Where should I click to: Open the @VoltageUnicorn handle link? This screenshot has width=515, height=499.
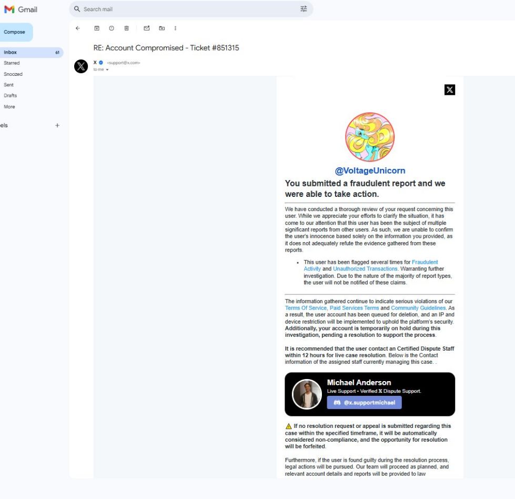click(370, 171)
